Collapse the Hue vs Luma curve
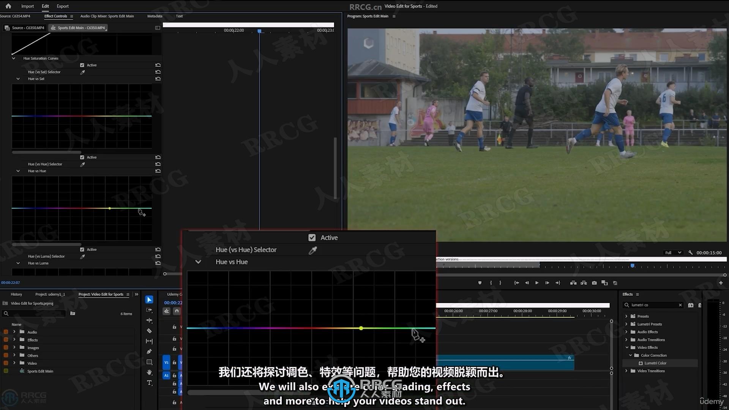 18,263
